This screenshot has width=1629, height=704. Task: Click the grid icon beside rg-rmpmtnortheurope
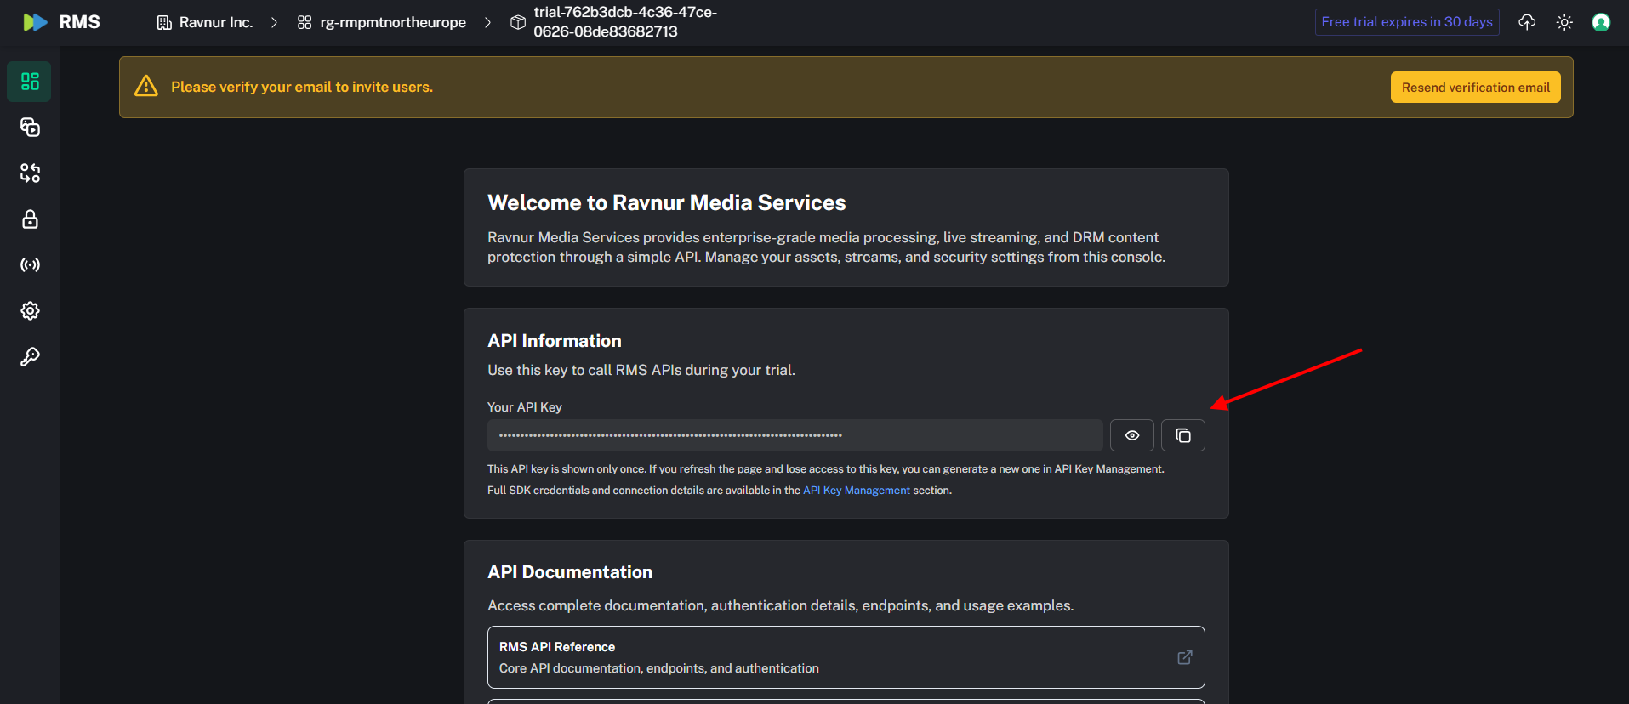pyautogui.click(x=305, y=22)
